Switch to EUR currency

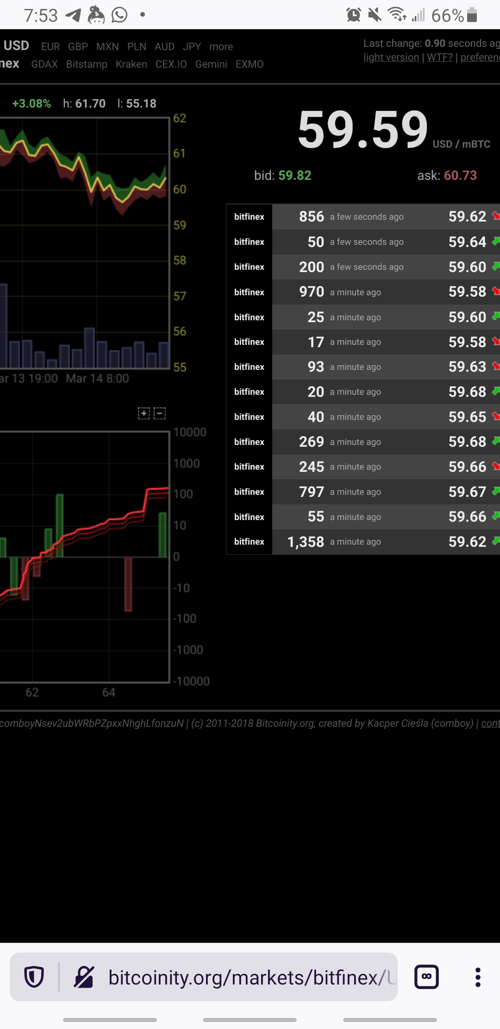(50, 47)
